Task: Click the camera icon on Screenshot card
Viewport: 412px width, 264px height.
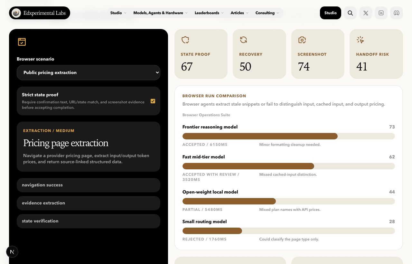Action: (x=302, y=40)
